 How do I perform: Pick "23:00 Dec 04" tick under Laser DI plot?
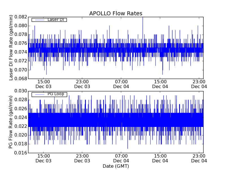(x=199, y=84)
